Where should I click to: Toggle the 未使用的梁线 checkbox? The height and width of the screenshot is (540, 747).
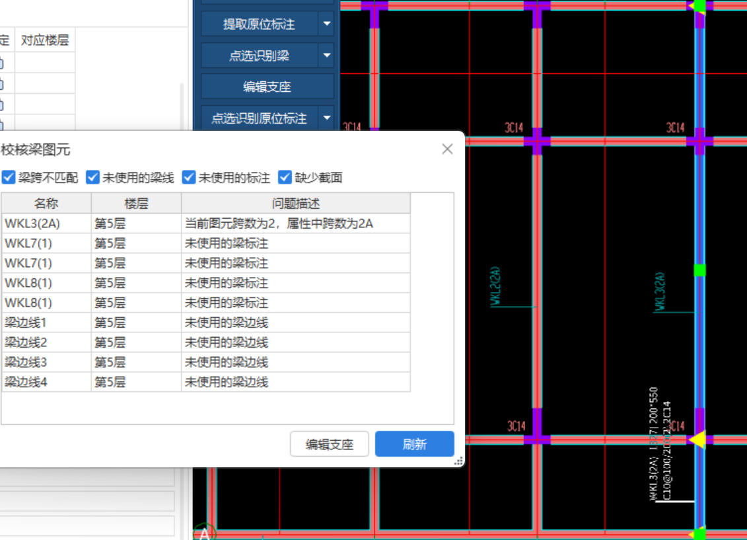(x=92, y=177)
